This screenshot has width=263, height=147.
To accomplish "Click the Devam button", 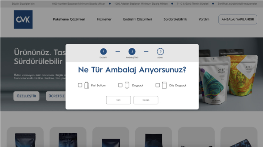I will point(146,100).
